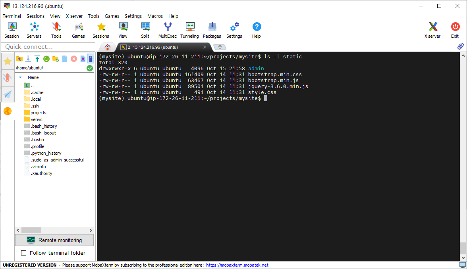This screenshot has width=467, height=269.
Task: Create new folder in SFTP toolbar
Action: point(56,59)
